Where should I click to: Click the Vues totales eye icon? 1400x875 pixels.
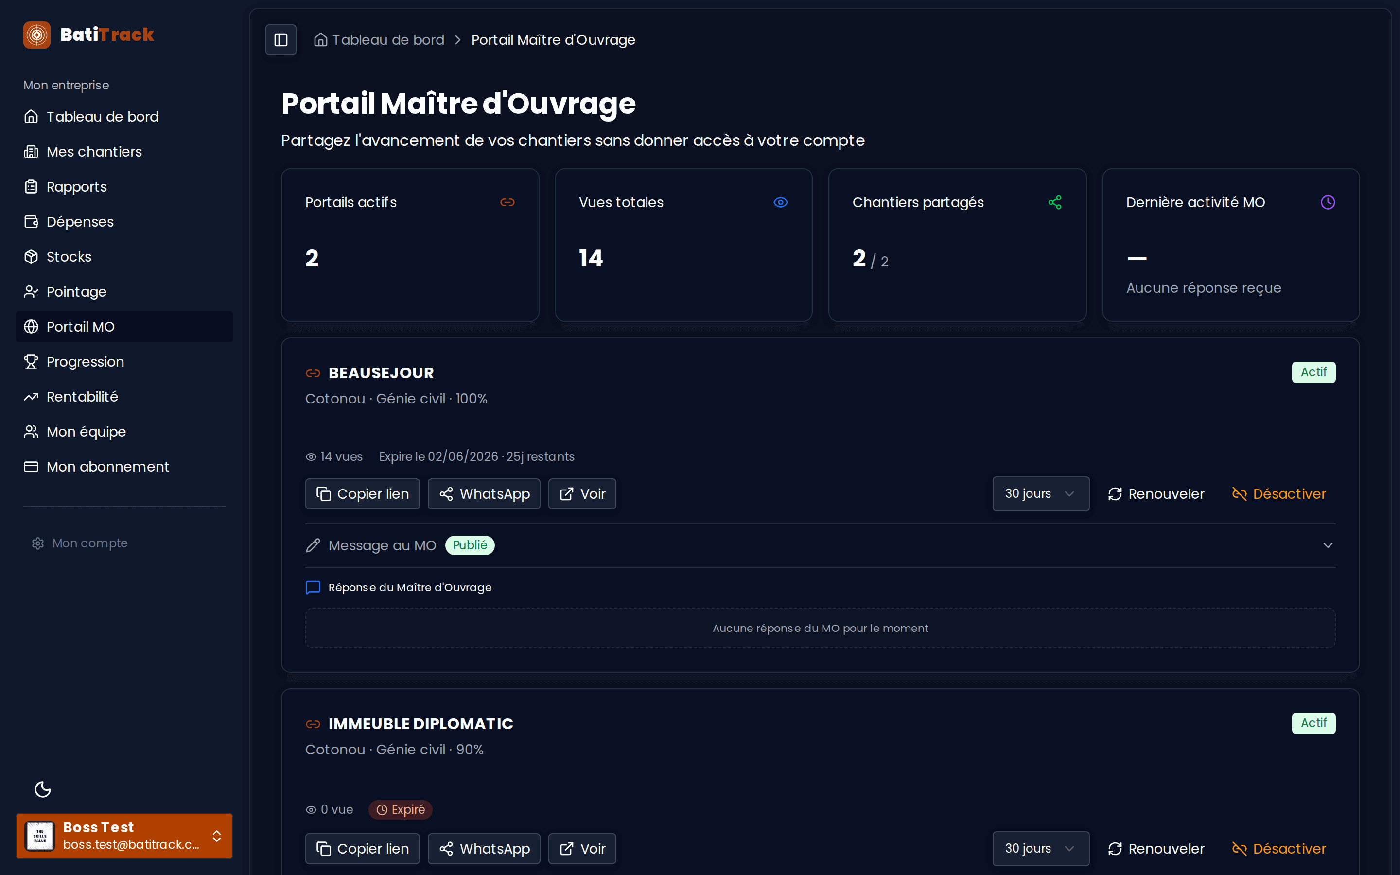point(780,202)
